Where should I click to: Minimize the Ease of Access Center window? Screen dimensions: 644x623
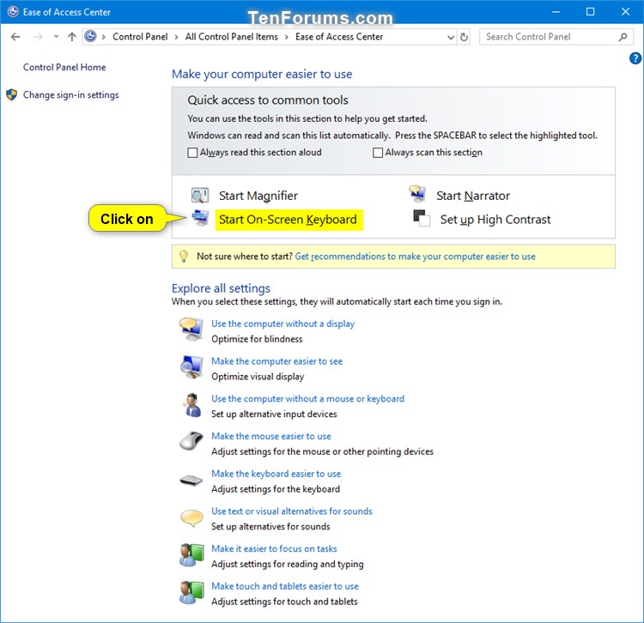pos(556,11)
